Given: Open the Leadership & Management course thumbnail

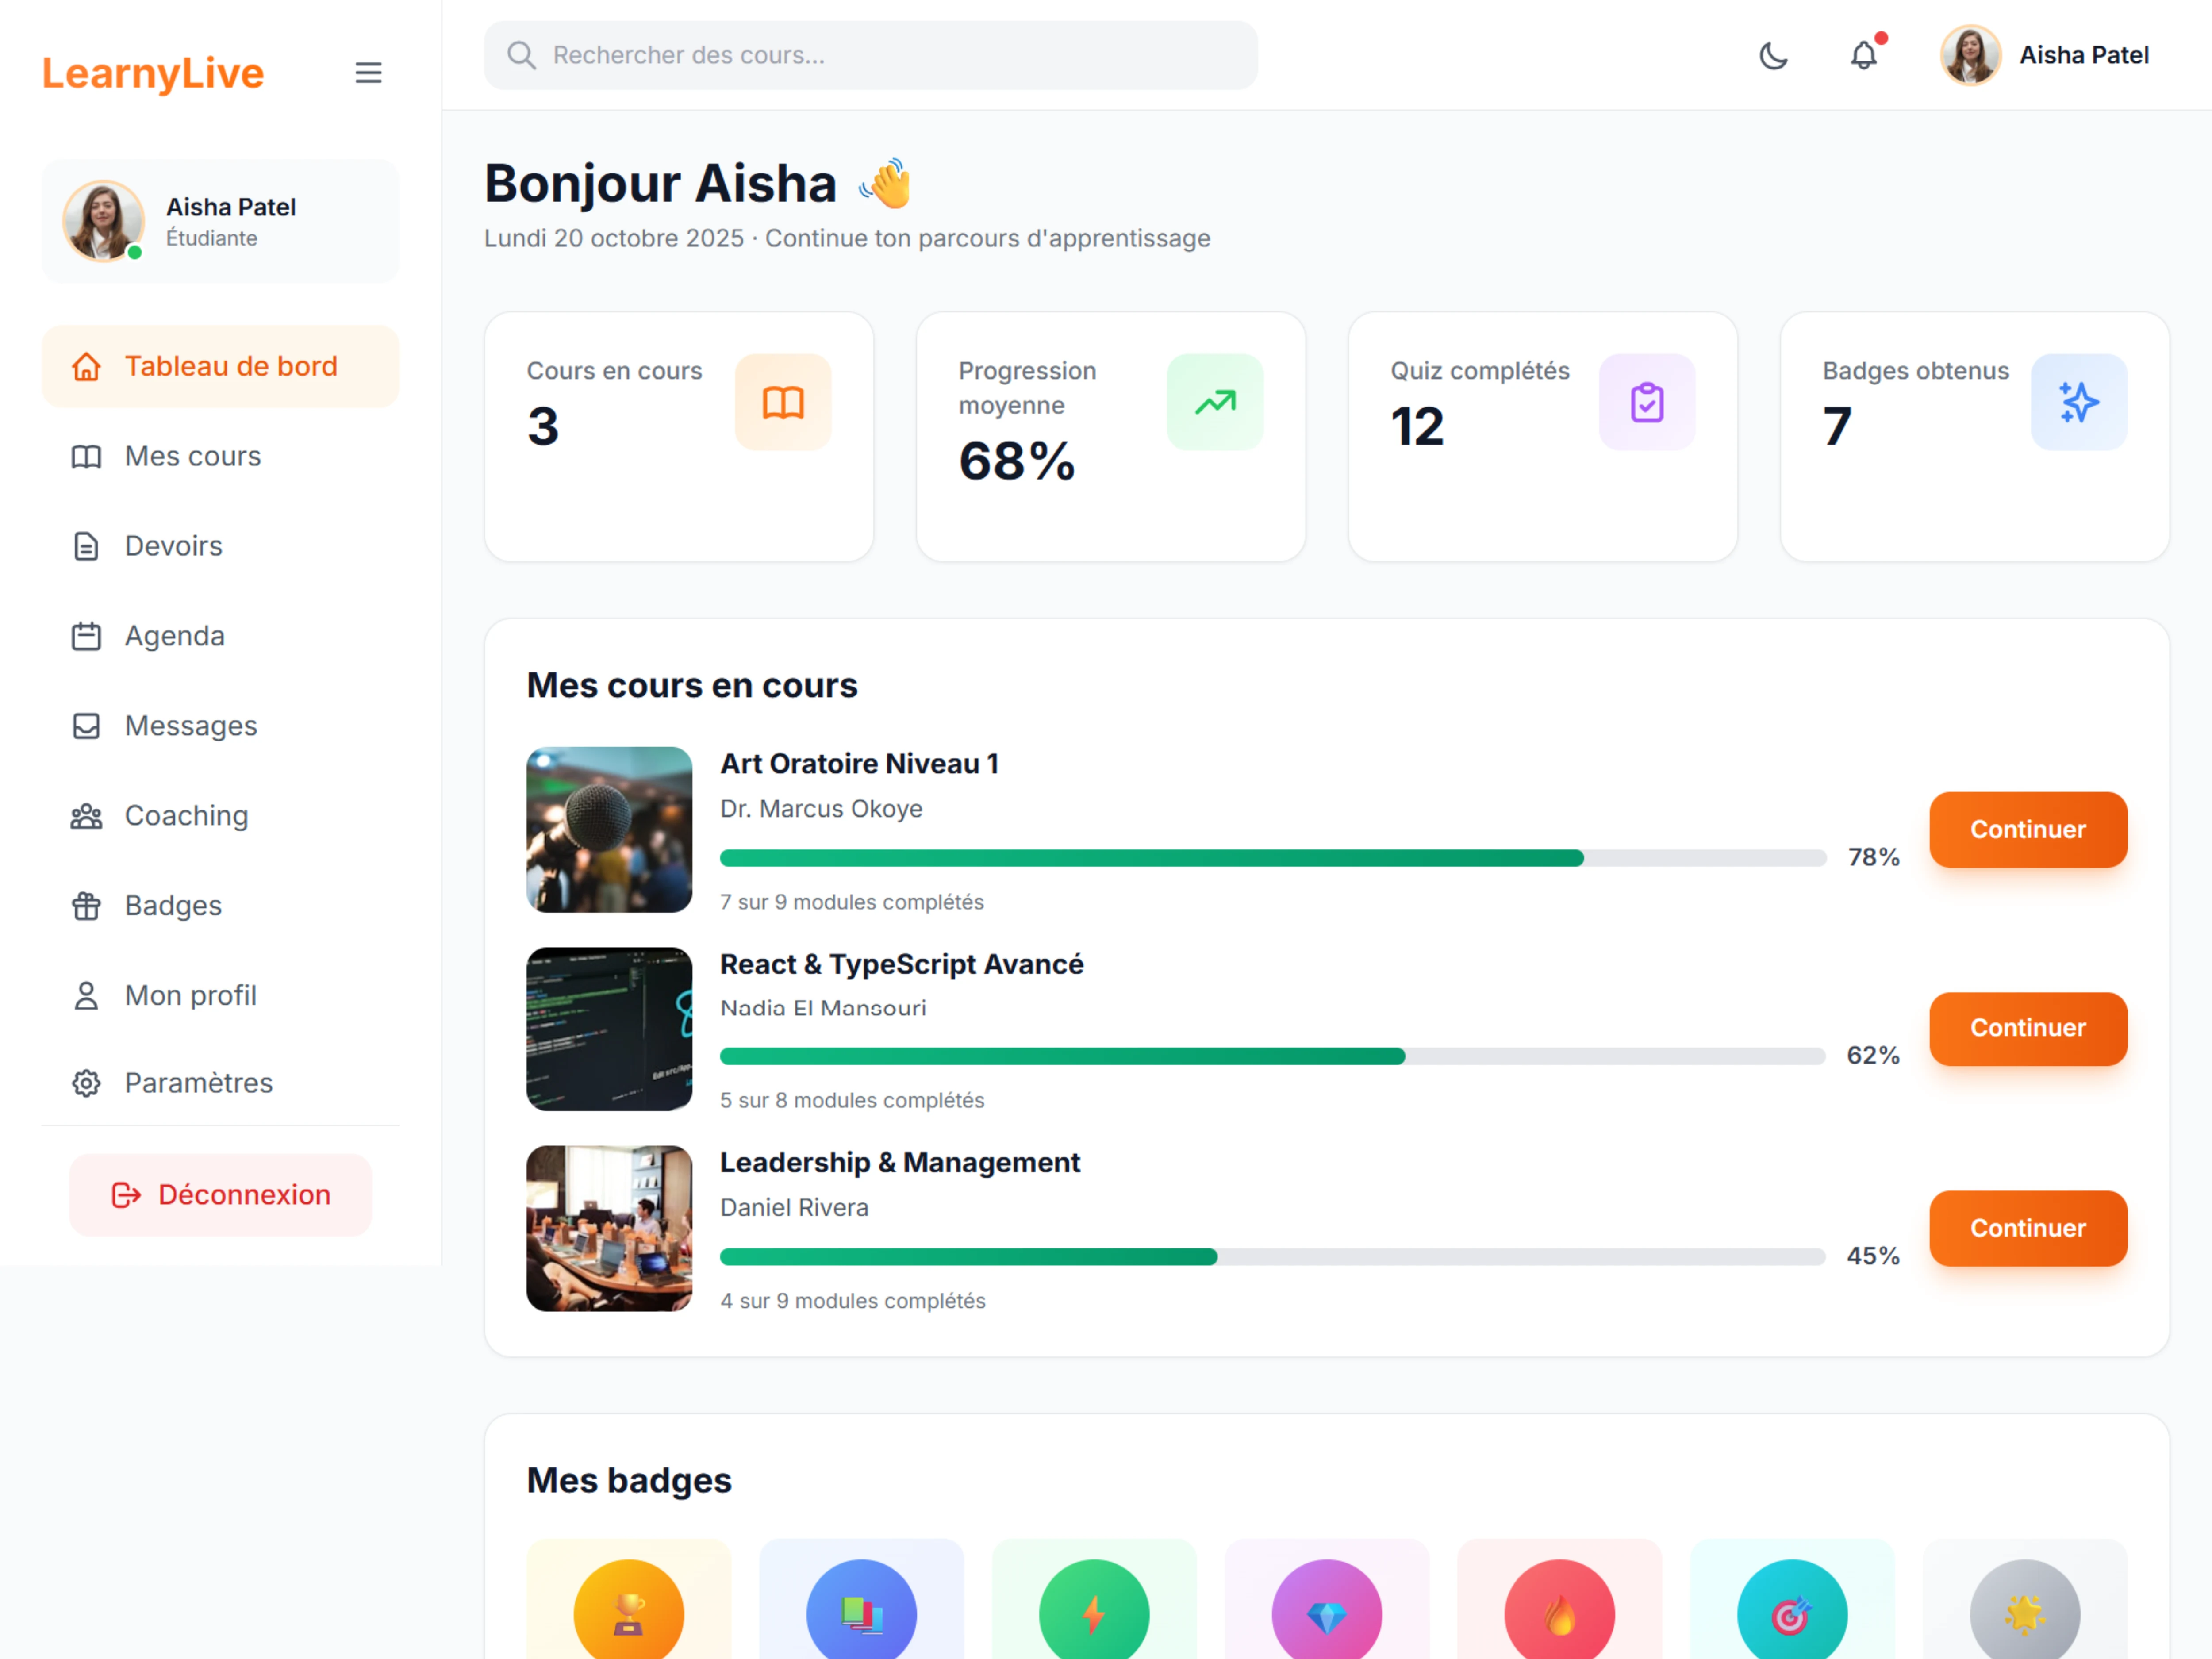Looking at the screenshot, I should pyautogui.click(x=609, y=1228).
